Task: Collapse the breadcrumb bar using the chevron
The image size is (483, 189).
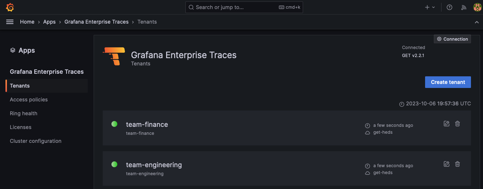Action: click(x=476, y=22)
